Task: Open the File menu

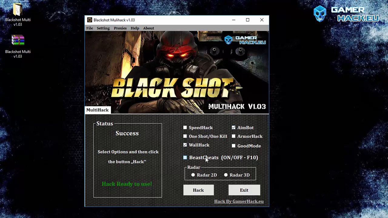Action: point(89,28)
